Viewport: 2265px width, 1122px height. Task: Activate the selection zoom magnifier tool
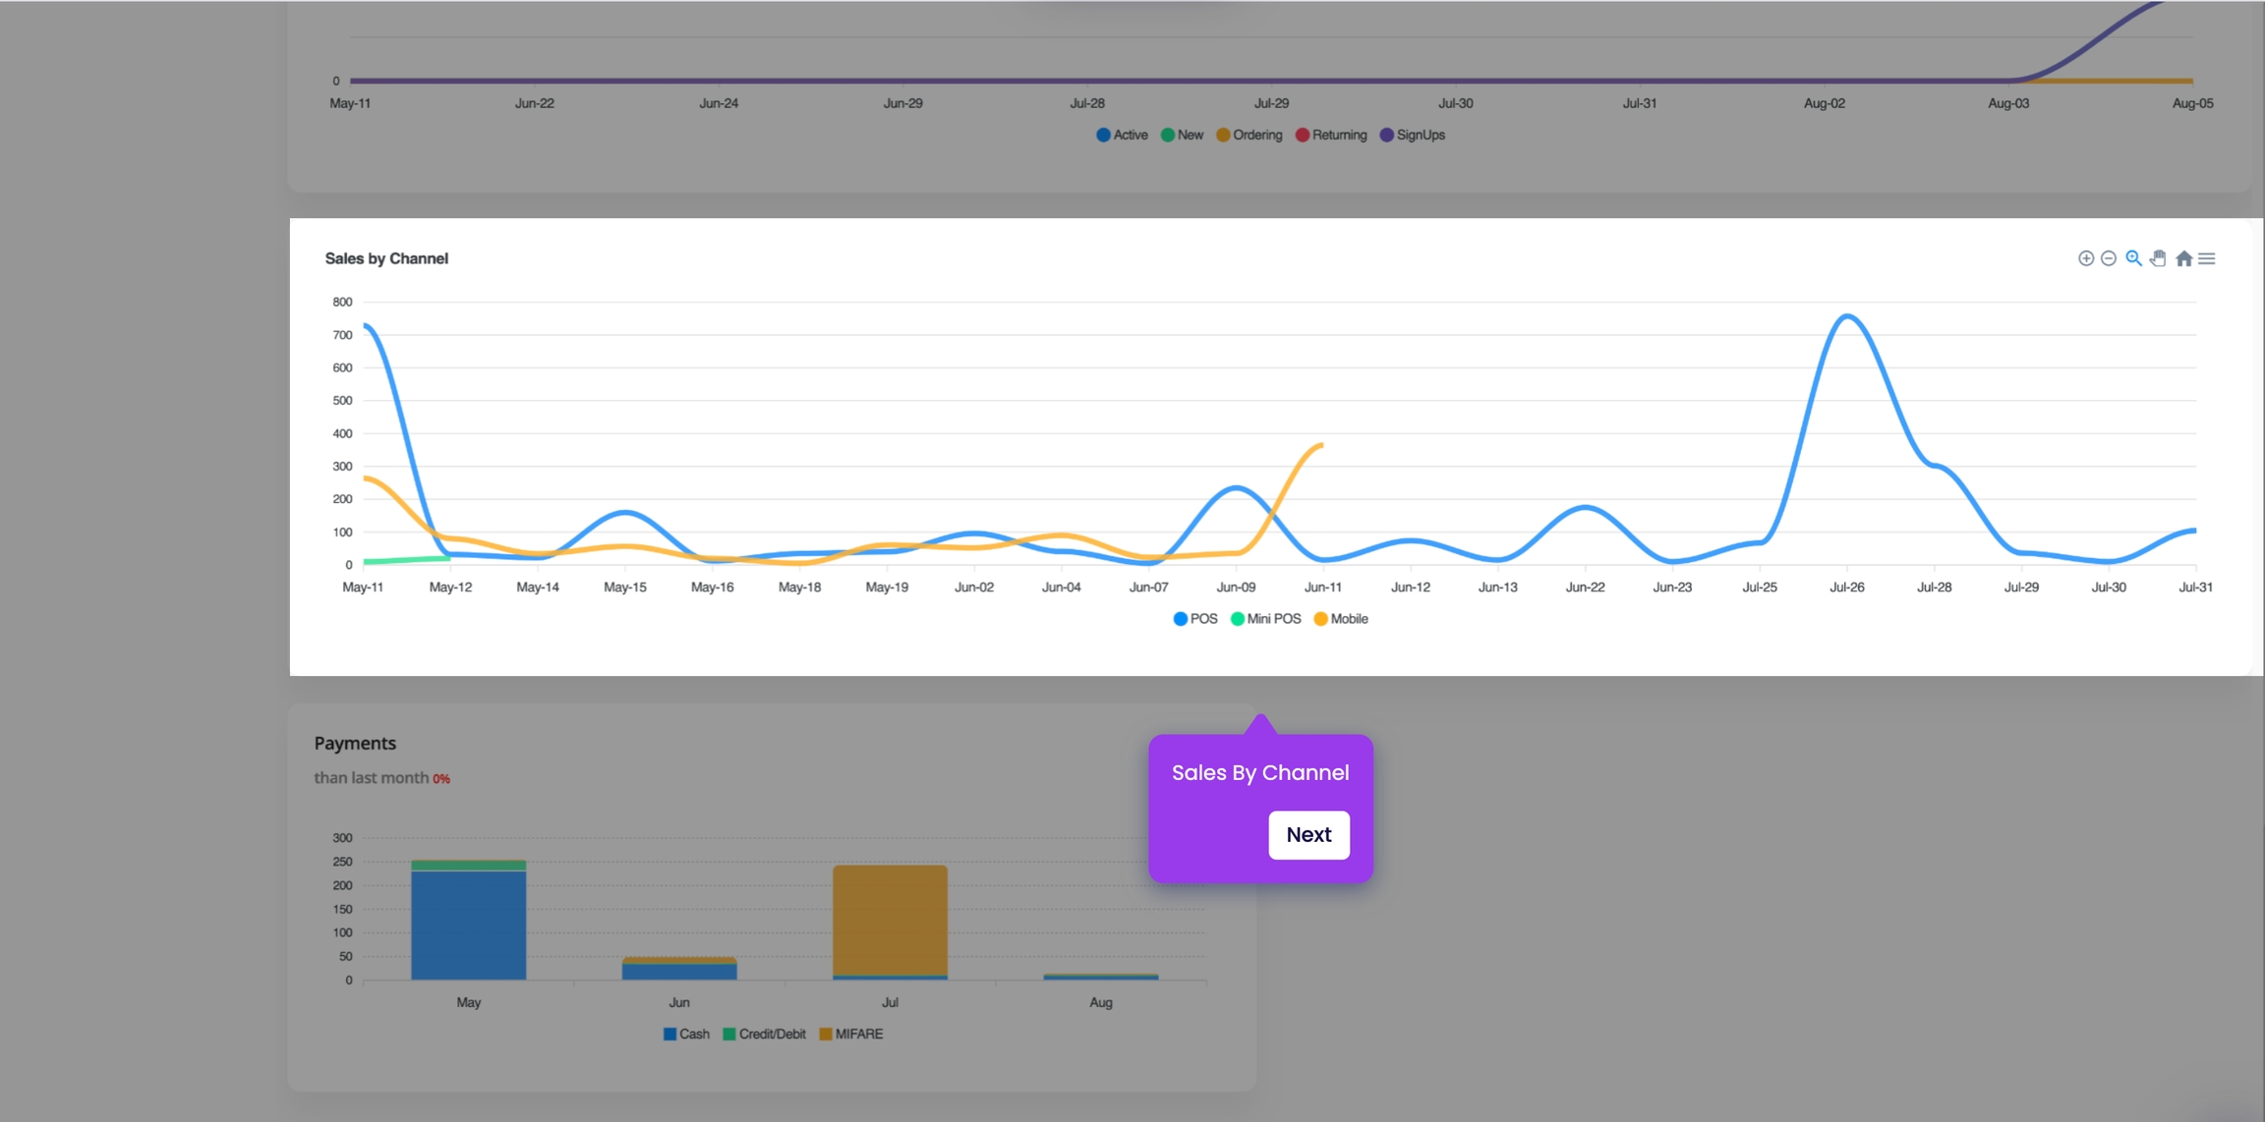(x=2133, y=258)
